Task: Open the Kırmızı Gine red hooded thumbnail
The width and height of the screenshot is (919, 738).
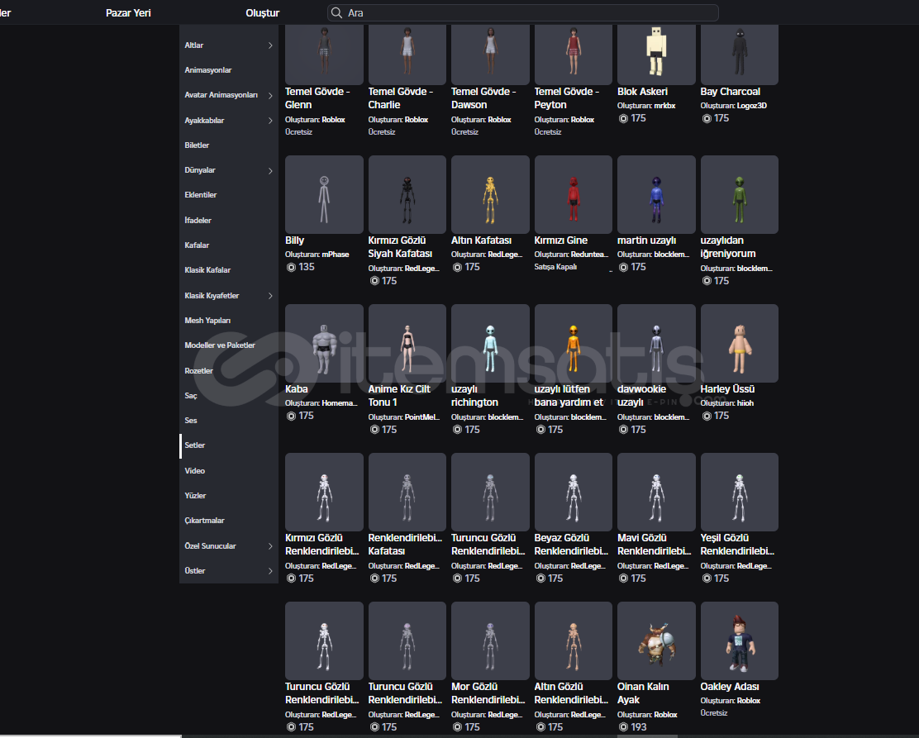Action: (574, 194)
